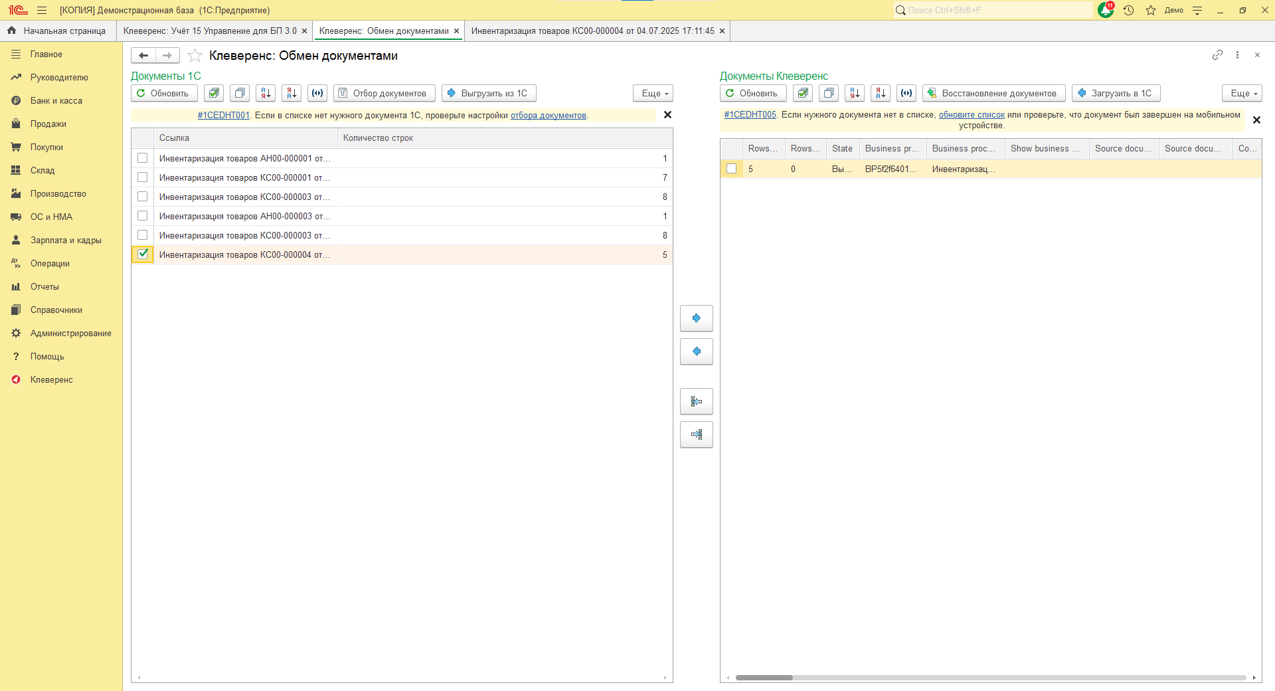Sort ascending icon in Документы 1С toolbar
1275x691 pixels.
coord(266,94)
